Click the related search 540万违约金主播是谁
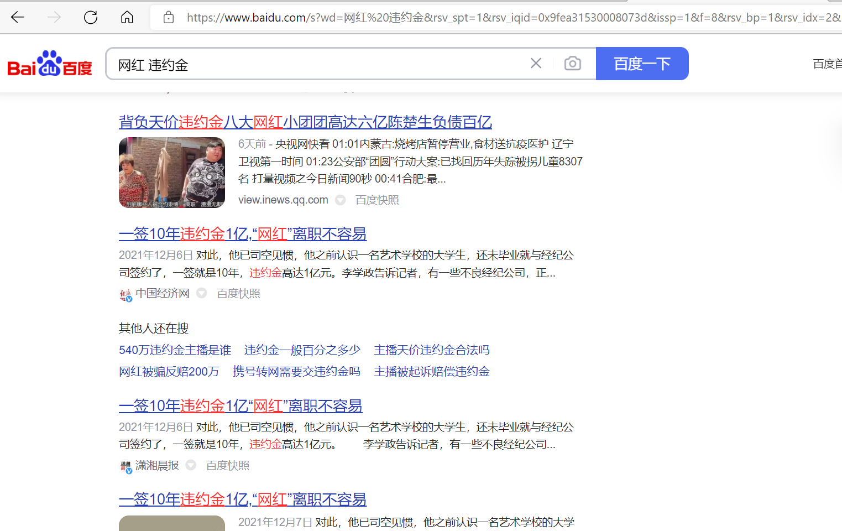Image resolution: width=842 pixels, height=531 pixels. pyautogui.click(x=175, y=350)
